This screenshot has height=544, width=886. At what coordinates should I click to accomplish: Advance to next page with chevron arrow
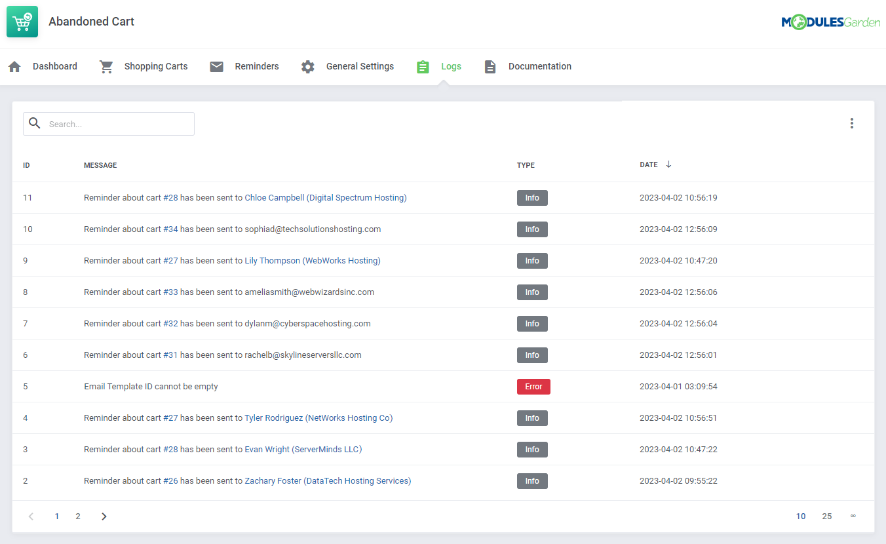coord(104,516)
